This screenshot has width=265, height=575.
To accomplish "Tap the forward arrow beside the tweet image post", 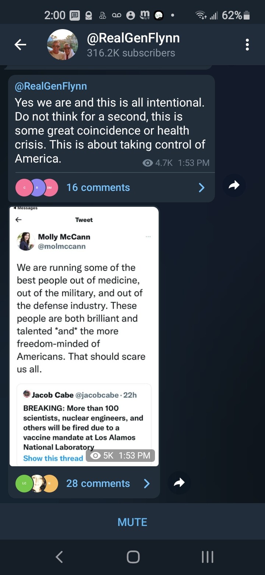I will tap(179, 483).
